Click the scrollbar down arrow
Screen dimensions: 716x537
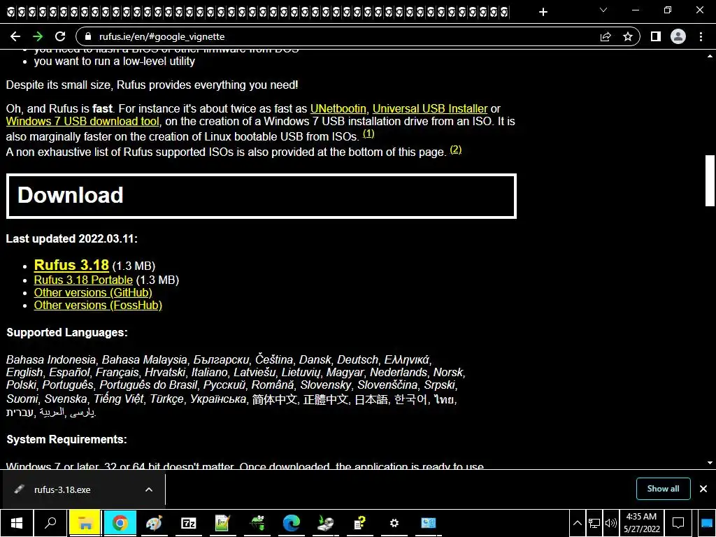click(x=710, y=463)
